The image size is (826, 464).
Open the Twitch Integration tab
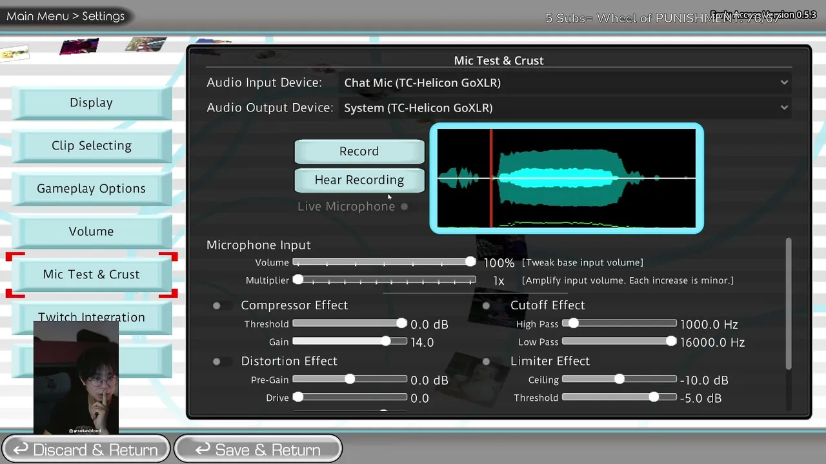tap(91, 317)
